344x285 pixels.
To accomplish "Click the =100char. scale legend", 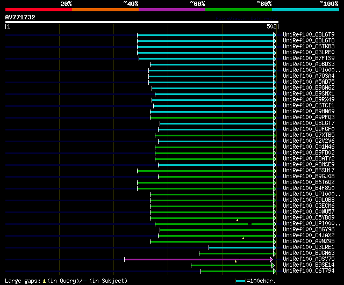I will coord(256,281).
